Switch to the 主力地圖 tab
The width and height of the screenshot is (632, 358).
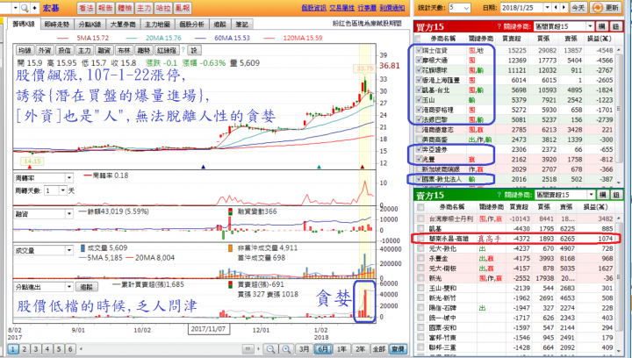click(x=158, y=25)
